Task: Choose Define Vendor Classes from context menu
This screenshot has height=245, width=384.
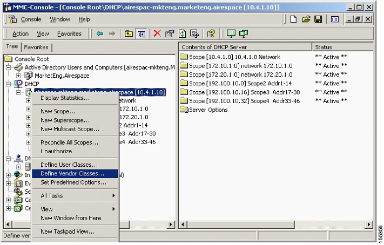Action: pos(75,174)
